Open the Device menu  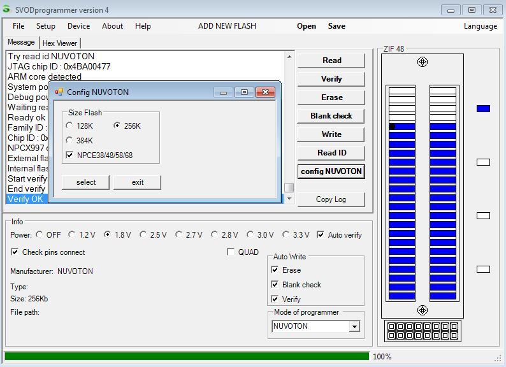click(x=78, y=26)
